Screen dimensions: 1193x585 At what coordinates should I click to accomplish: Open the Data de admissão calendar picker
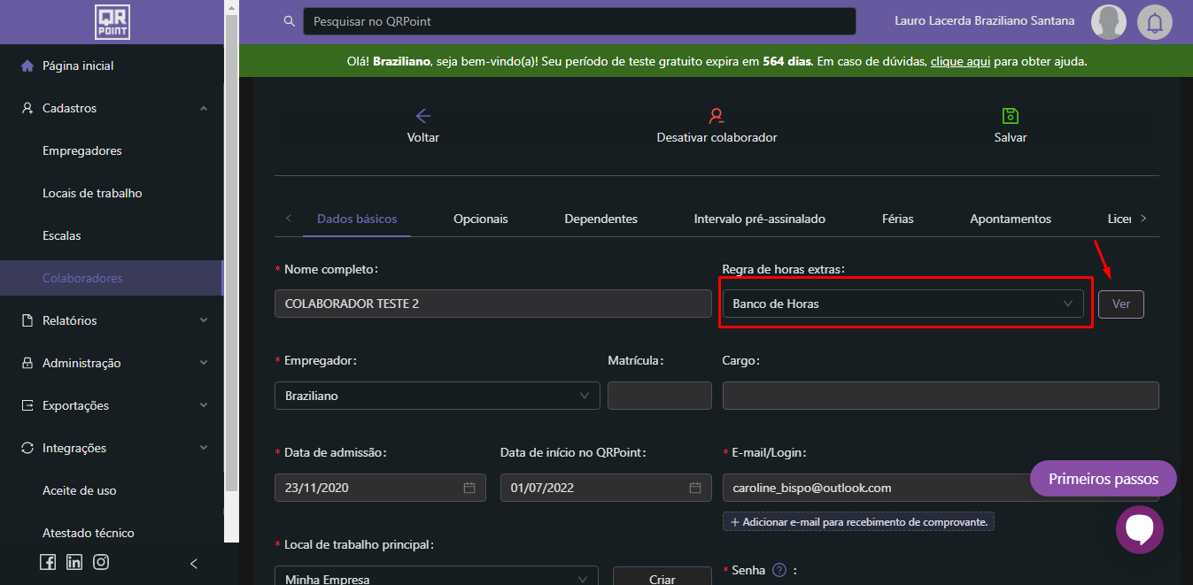(x=469, y=488)
